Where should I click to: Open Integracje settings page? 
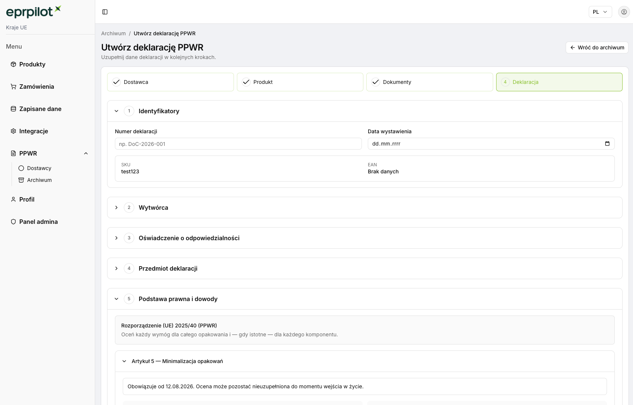click(48, 131)
